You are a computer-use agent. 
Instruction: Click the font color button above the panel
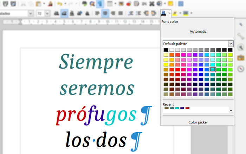[164, 13]
